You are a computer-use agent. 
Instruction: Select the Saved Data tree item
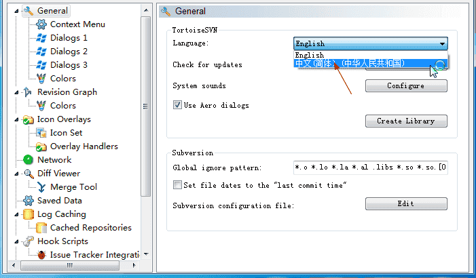point(60,201)
